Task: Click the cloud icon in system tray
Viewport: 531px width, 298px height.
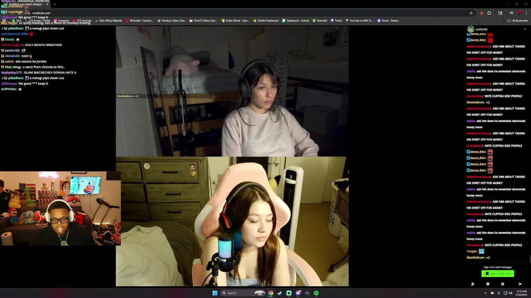Action: pos(492,293)
